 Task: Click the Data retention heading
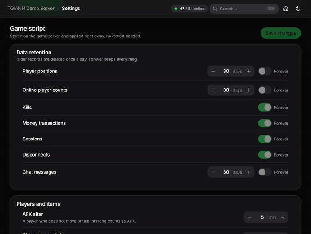34,52
